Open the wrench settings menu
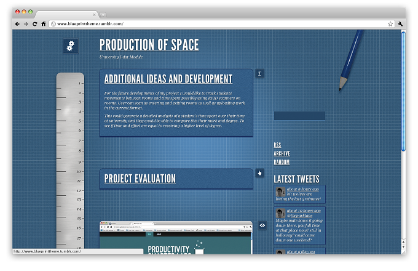The image size is (418, 271). 400,24
